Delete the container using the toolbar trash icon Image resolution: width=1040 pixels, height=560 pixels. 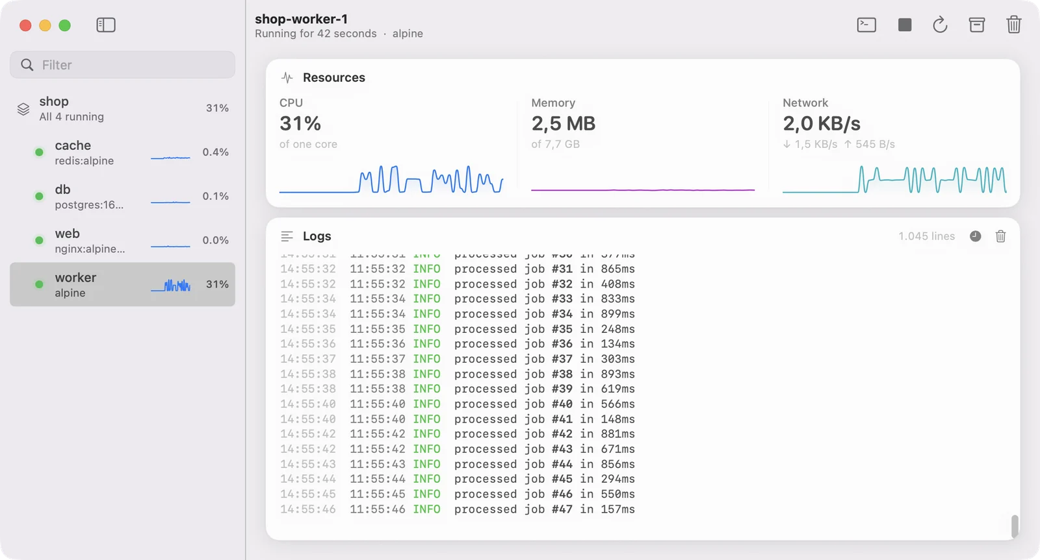(x=1013, y=25)
